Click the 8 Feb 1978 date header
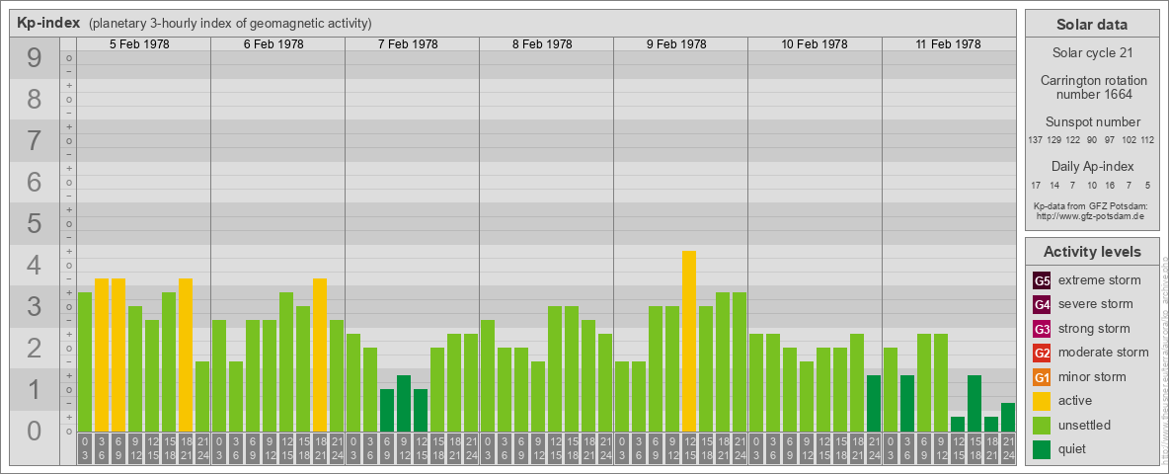This screenshot has width=1169, height=474. click(x=542, y=44)
